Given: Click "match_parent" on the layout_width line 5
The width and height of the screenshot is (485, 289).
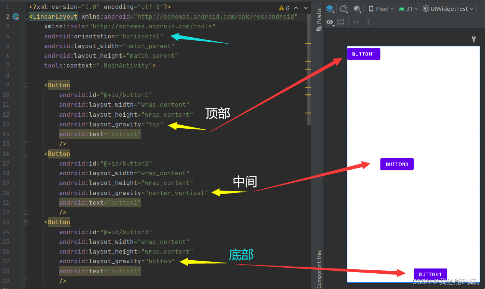Looking at the screenshot, I should click(x=150, y=46).
